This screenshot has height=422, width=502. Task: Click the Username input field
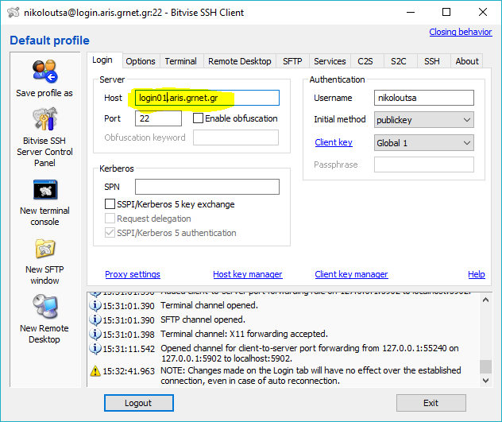coord(423,98)
